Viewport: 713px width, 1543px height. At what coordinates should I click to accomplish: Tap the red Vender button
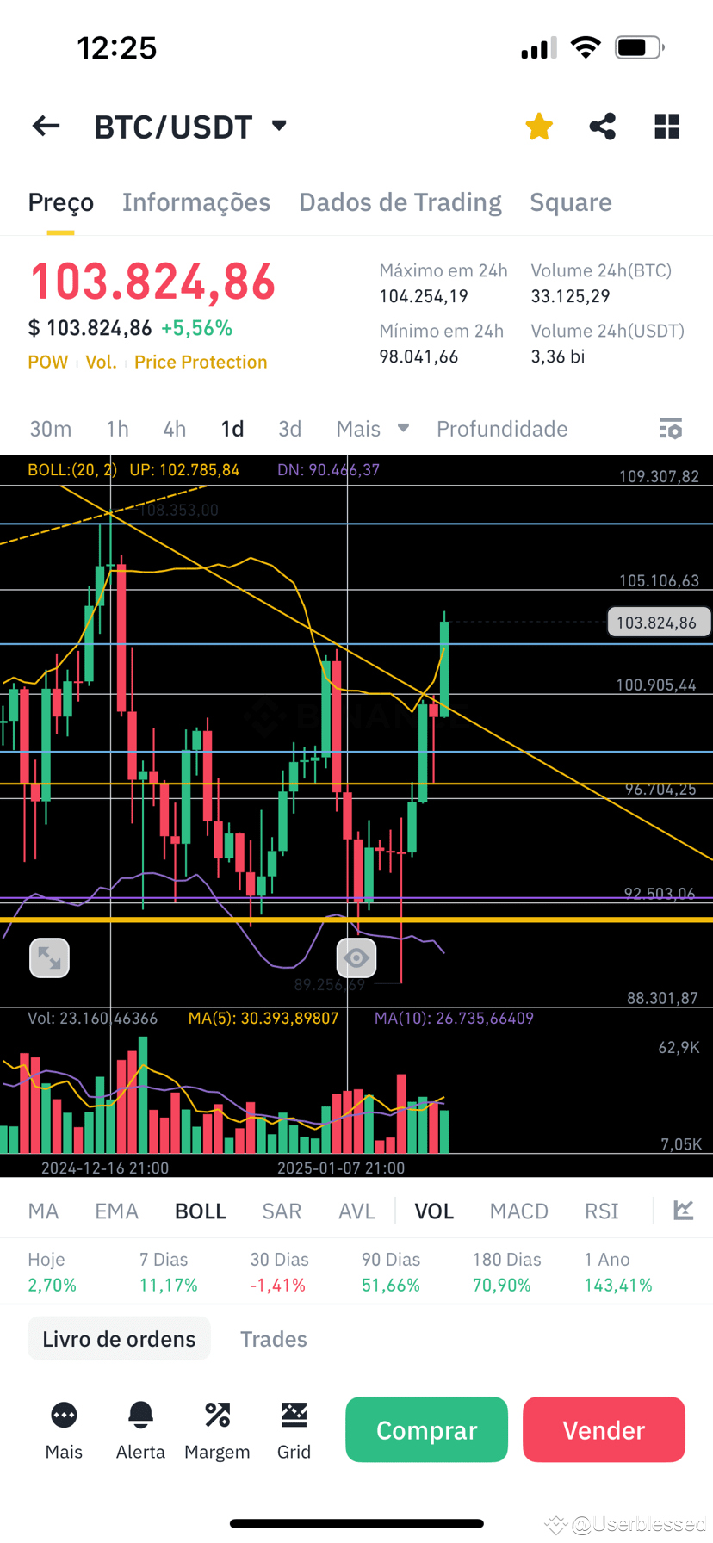pyautogui.click(x=604, y=1429)
